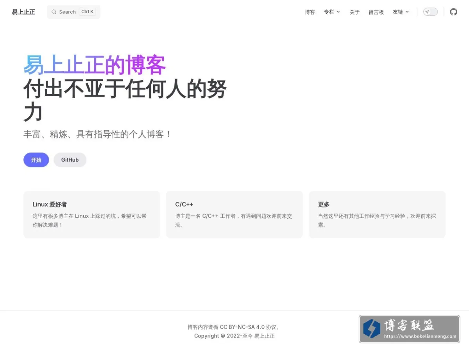Click the 开始 button

[x=36, y=160]
